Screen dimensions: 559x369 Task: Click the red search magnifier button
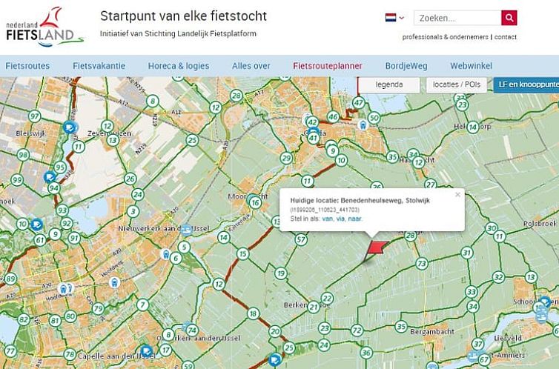(x=509, y=18)
